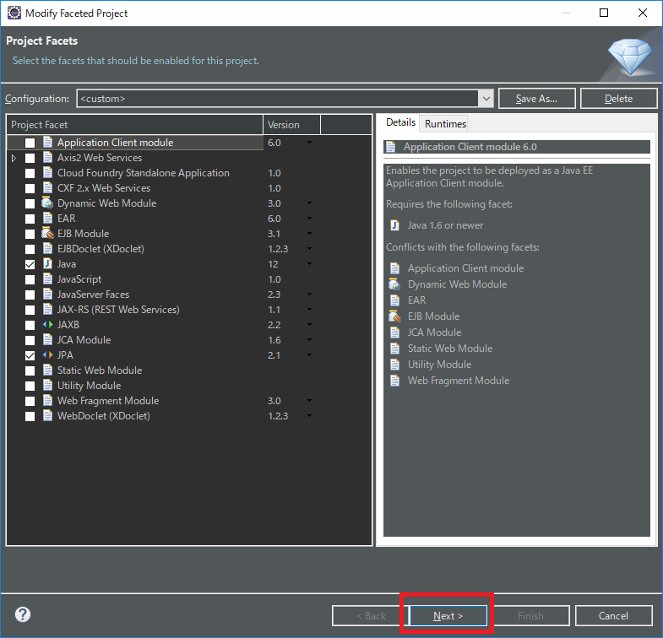Viewport: 663px width, 638px height.
Task: Open the Dynamic Web Module version dropdown
Action: (309, 203)
